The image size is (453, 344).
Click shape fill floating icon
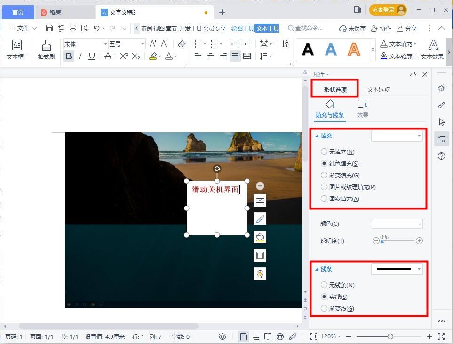pyautogui.click(x=260, y=237)
